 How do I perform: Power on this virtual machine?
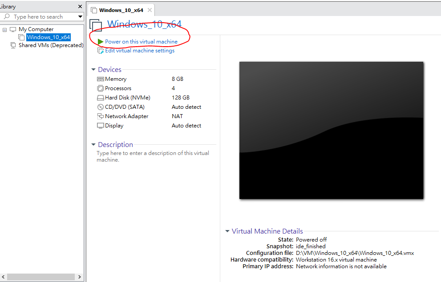tap(141, 42)
